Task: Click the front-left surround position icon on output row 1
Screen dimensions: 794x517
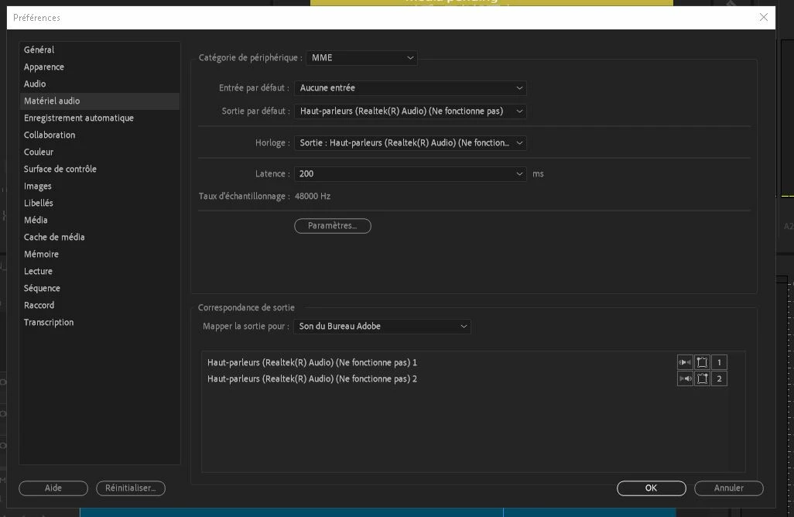Action: [702, 362]
